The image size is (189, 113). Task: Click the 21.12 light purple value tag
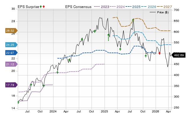[x=11, y=64]
